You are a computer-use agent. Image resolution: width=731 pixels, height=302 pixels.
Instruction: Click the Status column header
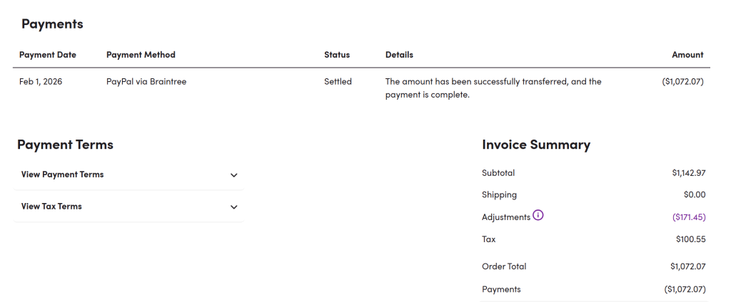337,55
